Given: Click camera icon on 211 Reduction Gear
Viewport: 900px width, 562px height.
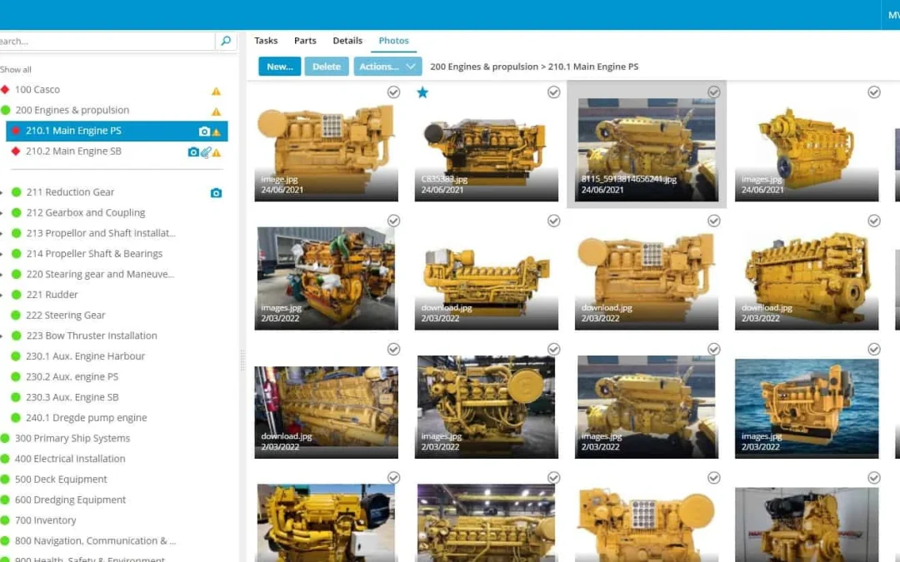Looking at the screenshot, I should point(216,193).
